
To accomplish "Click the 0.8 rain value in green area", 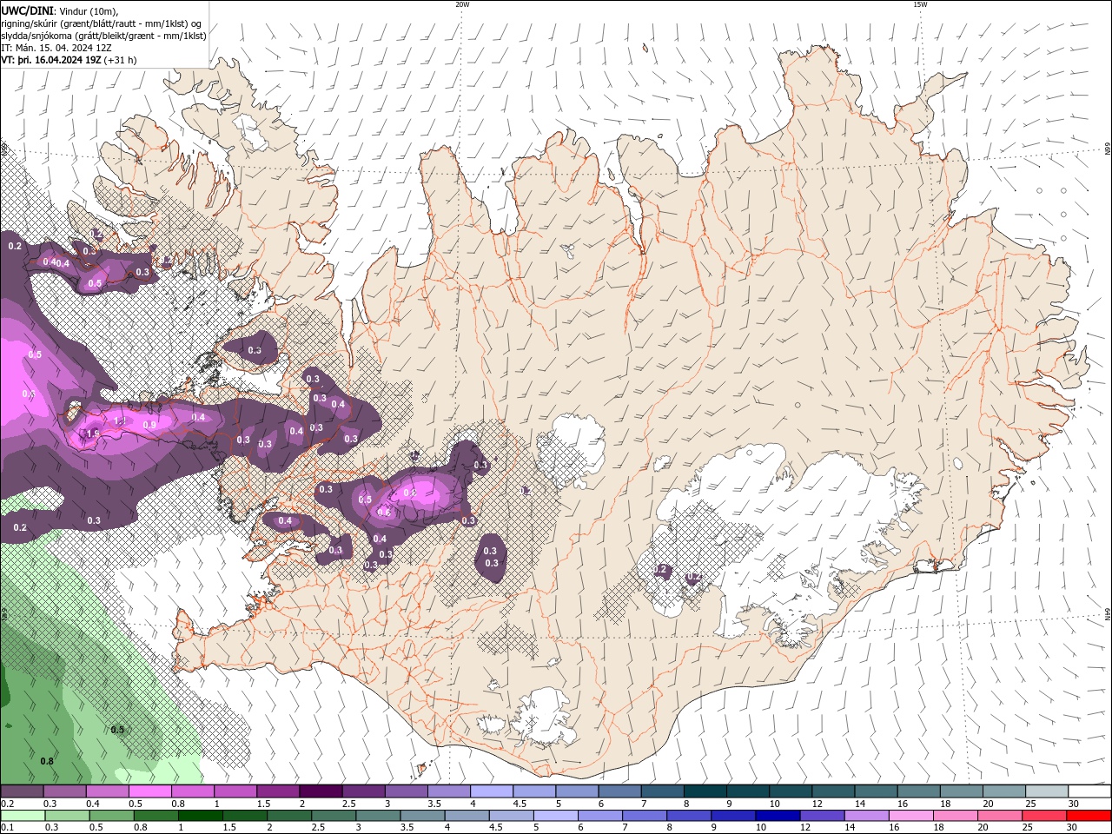I will (x=47, y=761).
